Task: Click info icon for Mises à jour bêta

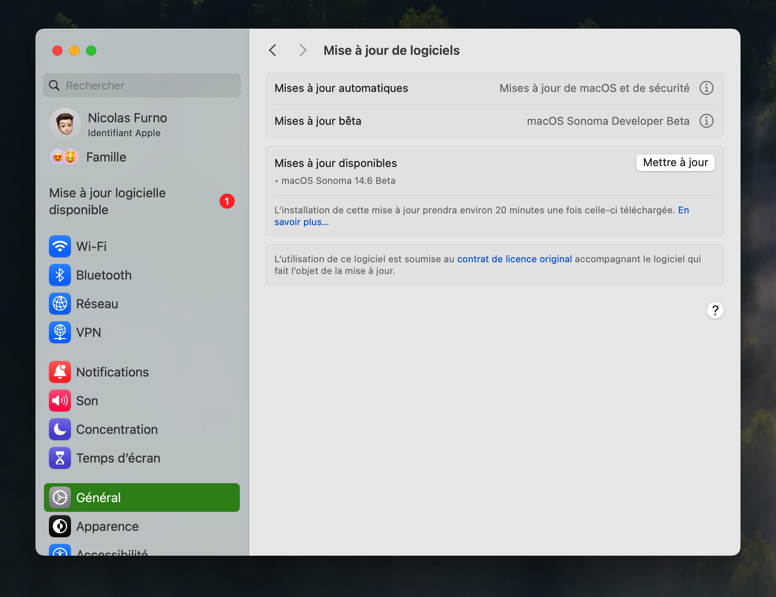Action: [706, 121]
